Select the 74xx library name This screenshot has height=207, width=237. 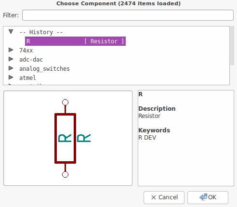click(26, 51)
